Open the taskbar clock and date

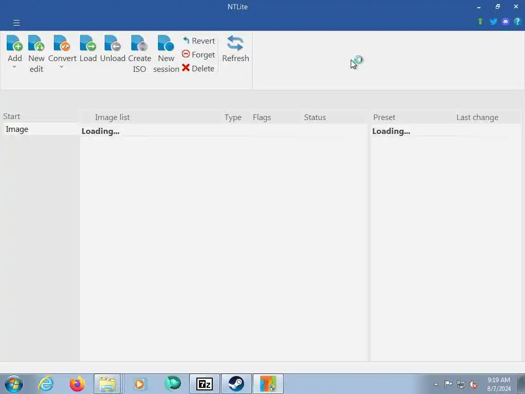(x=499, y=384)
